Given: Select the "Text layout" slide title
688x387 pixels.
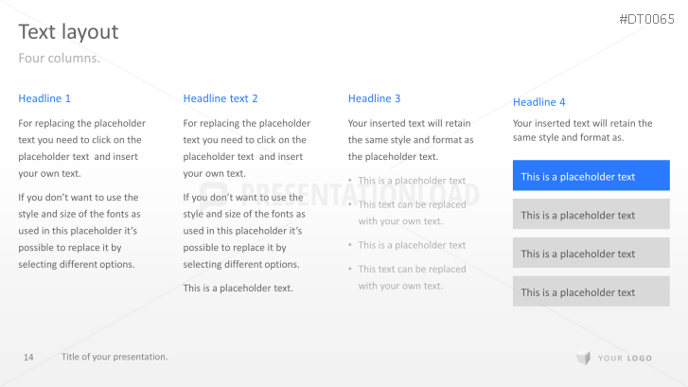Looking at the screenshot, I should [68, 32].
